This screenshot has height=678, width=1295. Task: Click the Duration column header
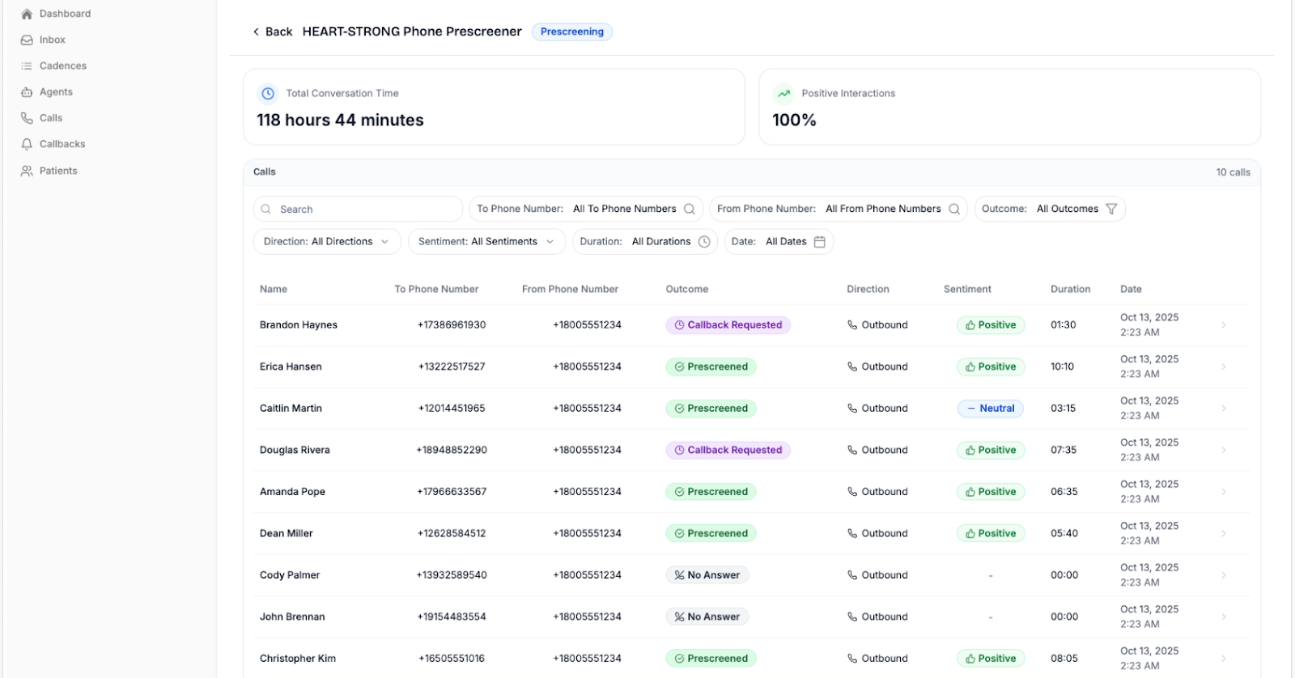pos(1071,289)
